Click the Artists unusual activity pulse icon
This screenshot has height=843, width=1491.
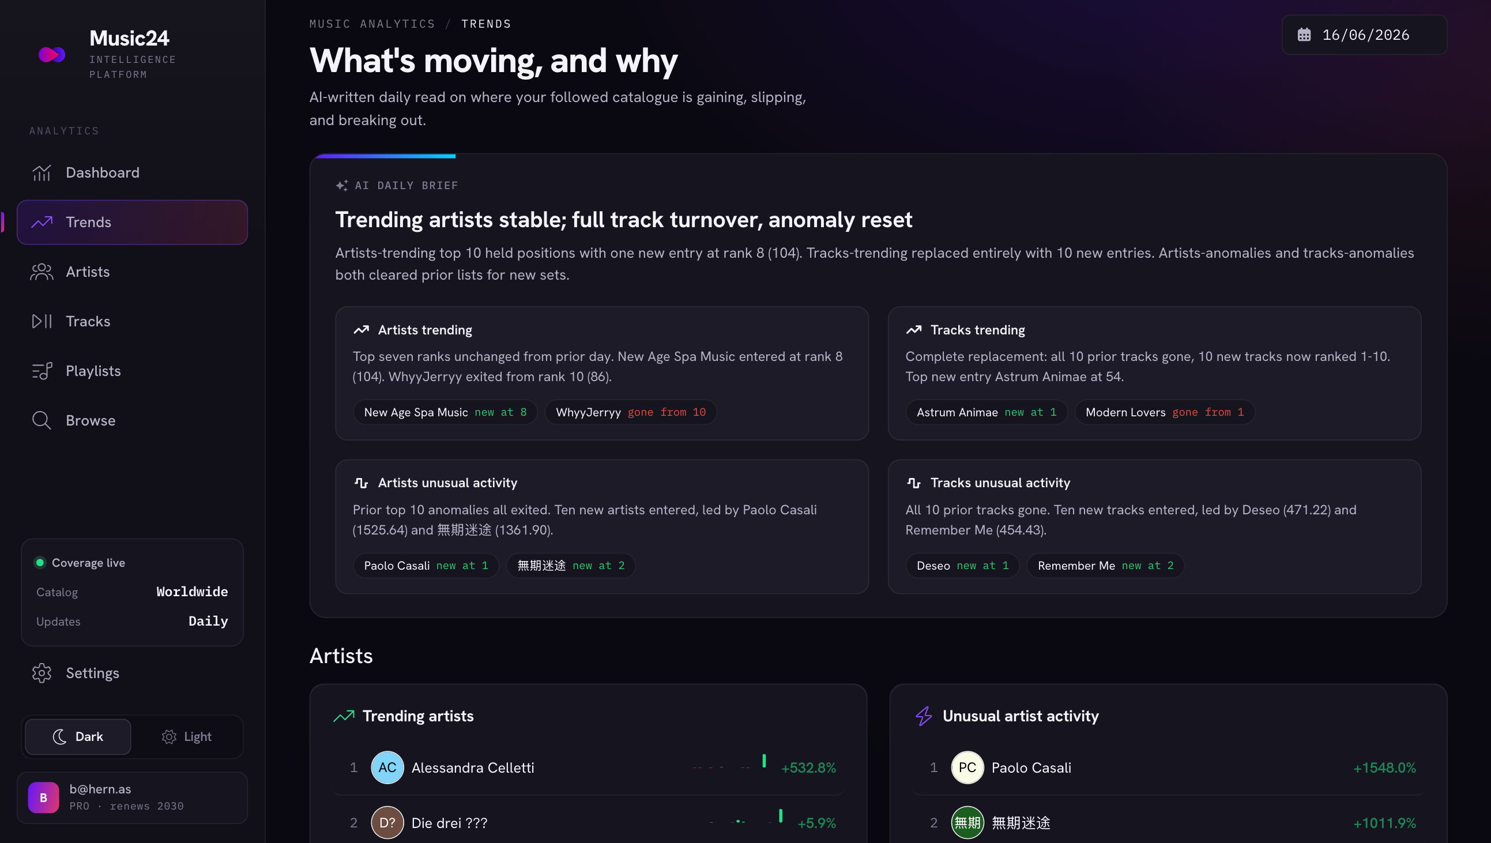[361, 483]
